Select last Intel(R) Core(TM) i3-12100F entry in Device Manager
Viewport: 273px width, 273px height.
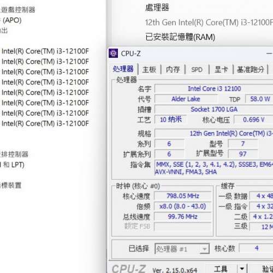pos(45,123)
